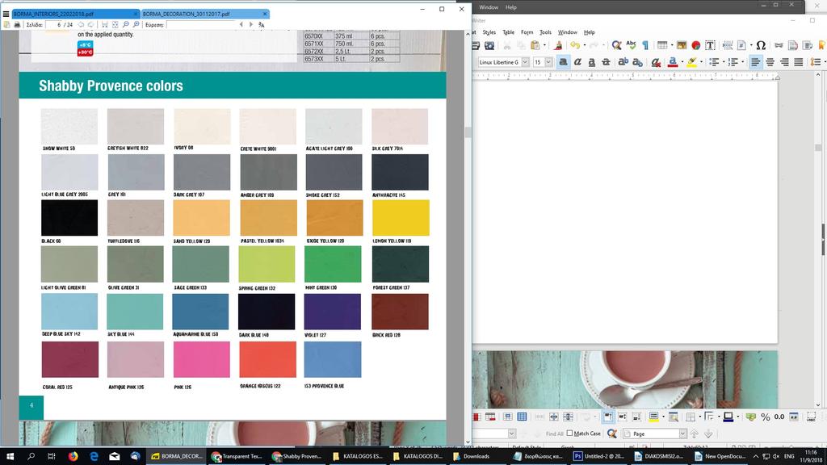This screenshot has width=827, height=465.
Task: Open the Table menu in Writer
Action: click(508, 32)
